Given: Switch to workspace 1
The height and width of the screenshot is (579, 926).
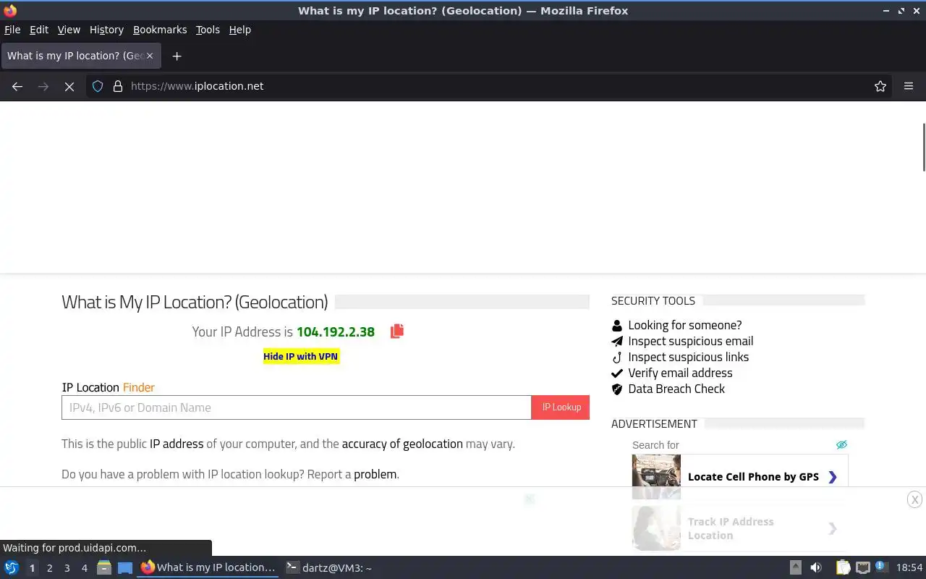Looking at the screenshot, I should pos(32,568).
